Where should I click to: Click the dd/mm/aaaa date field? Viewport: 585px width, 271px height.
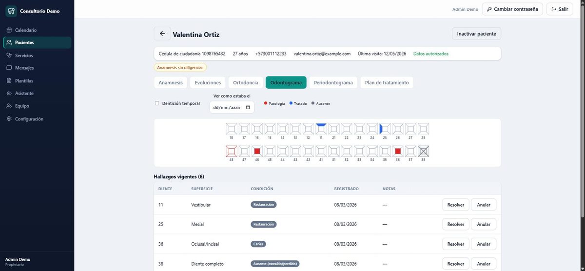tap(232, 107)
